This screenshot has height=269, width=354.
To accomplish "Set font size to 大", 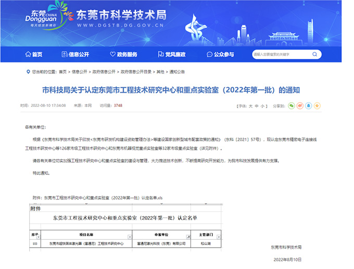I will tap(250, 106).
